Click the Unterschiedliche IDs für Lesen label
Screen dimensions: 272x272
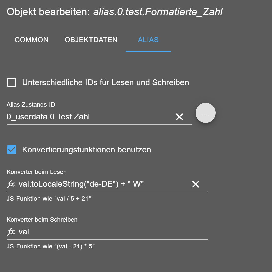click(106, 82)
